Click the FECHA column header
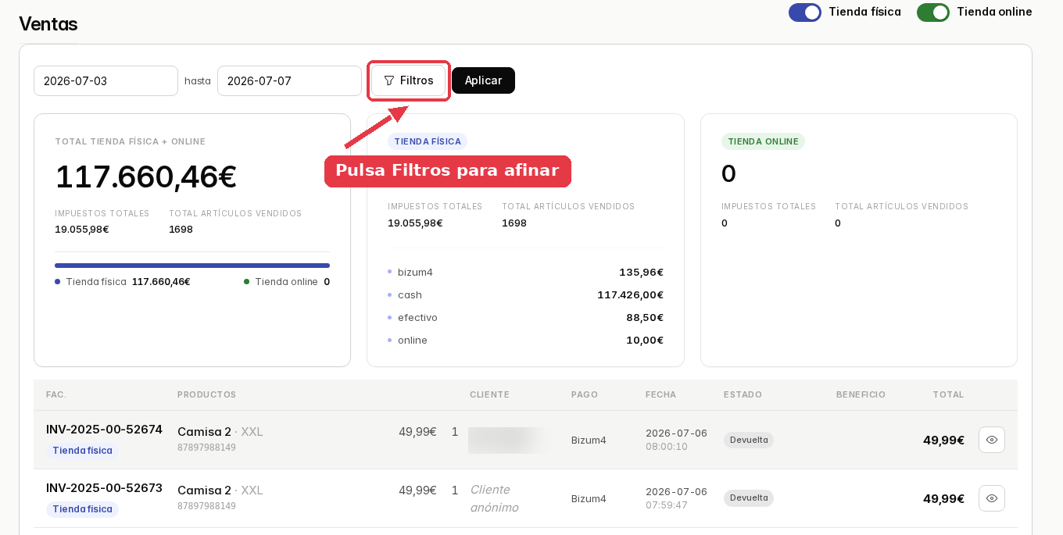The width and height of the screenshot is (1063, 535). pyautogui.click(x=660, y=395)
